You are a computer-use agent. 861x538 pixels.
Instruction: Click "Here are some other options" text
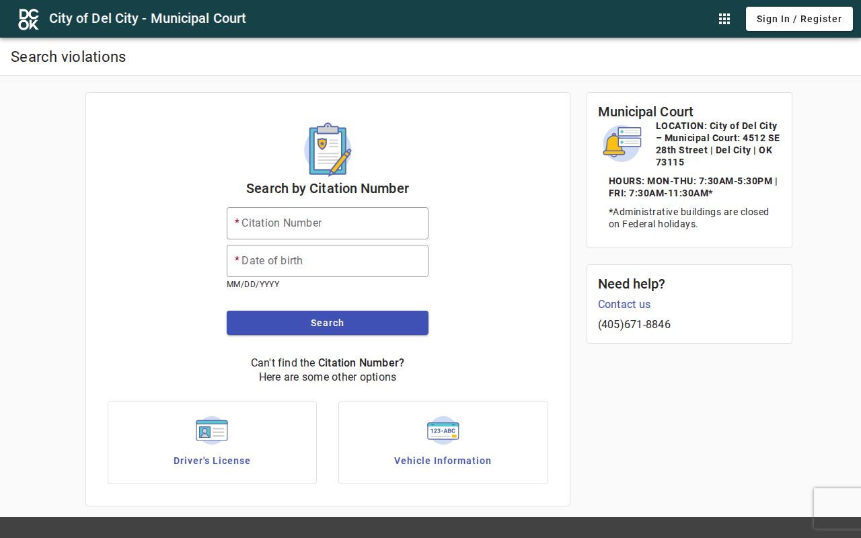328,377
